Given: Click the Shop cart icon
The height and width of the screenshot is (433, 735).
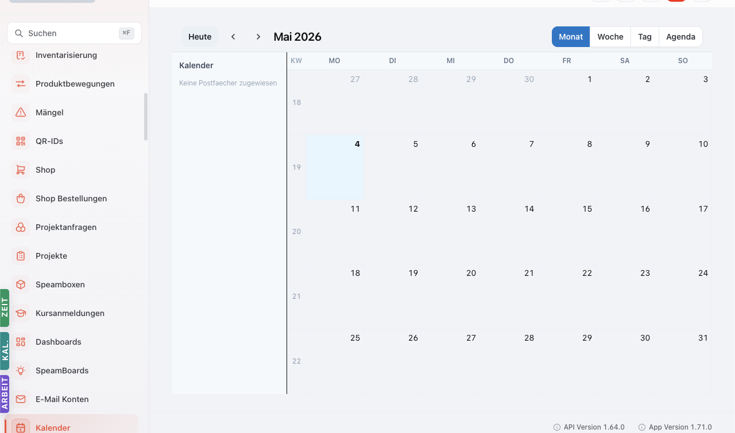Looking at the screenshot, I should pos(21,170).
